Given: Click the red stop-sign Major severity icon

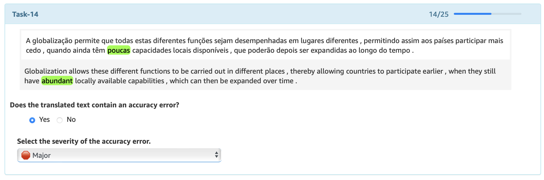Looking at the screenshot, I should (x=26, y=155).
